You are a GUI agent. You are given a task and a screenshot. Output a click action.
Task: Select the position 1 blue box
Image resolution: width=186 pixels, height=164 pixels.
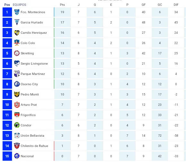pos(7,12)
